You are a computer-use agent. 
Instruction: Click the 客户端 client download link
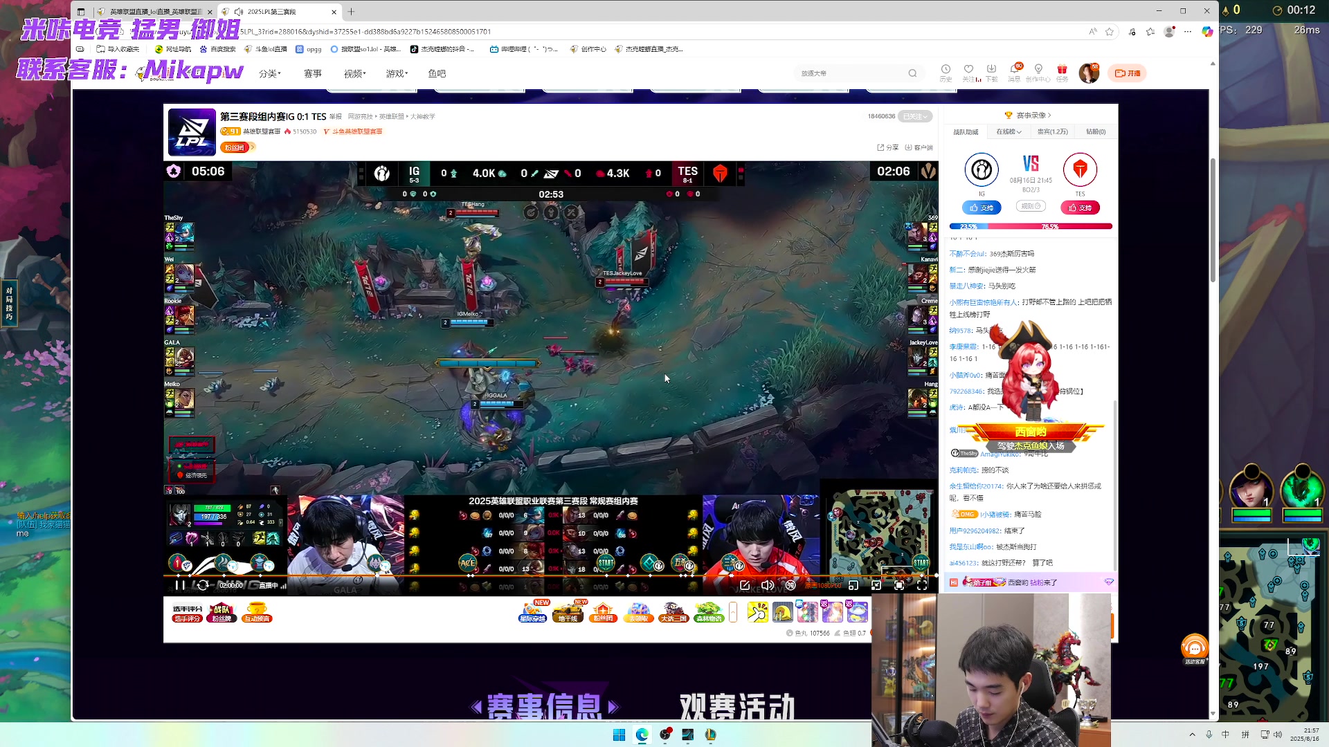(x=919, y=147)
